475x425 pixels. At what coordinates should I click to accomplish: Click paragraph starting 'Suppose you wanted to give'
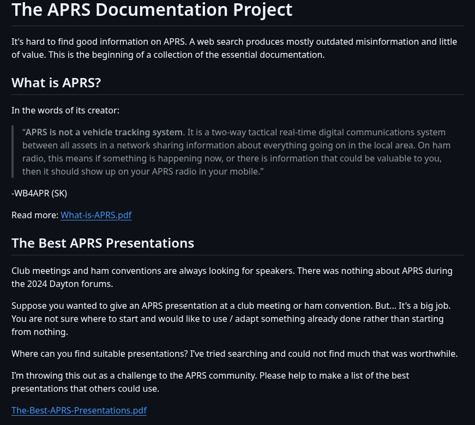pyautogui.click(x=231, y=319)
